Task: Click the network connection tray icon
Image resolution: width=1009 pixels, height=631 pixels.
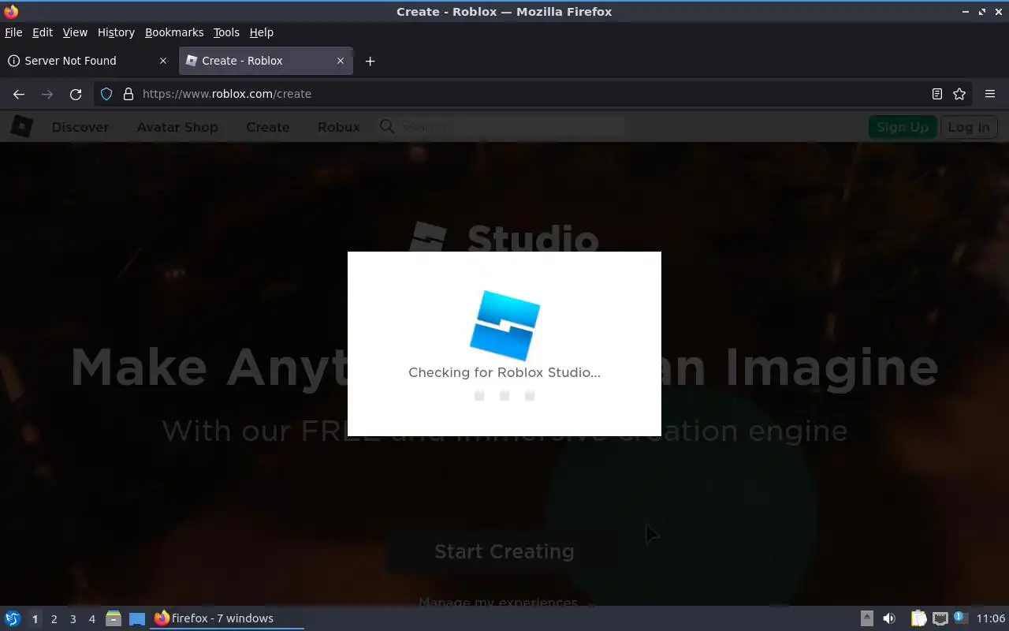Action: pyautogui.click(x=940, y=618)
